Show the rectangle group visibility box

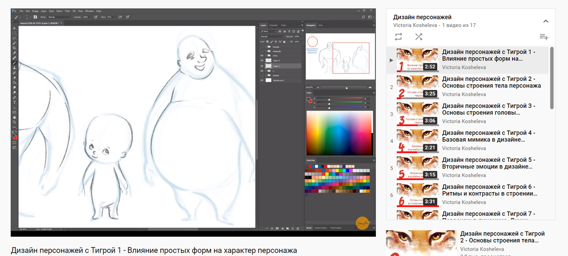coord(262,51)
